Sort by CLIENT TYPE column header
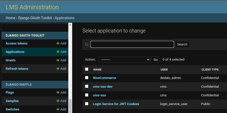The width and height of the screenshot is (227, 113). [x=210, y=70]
